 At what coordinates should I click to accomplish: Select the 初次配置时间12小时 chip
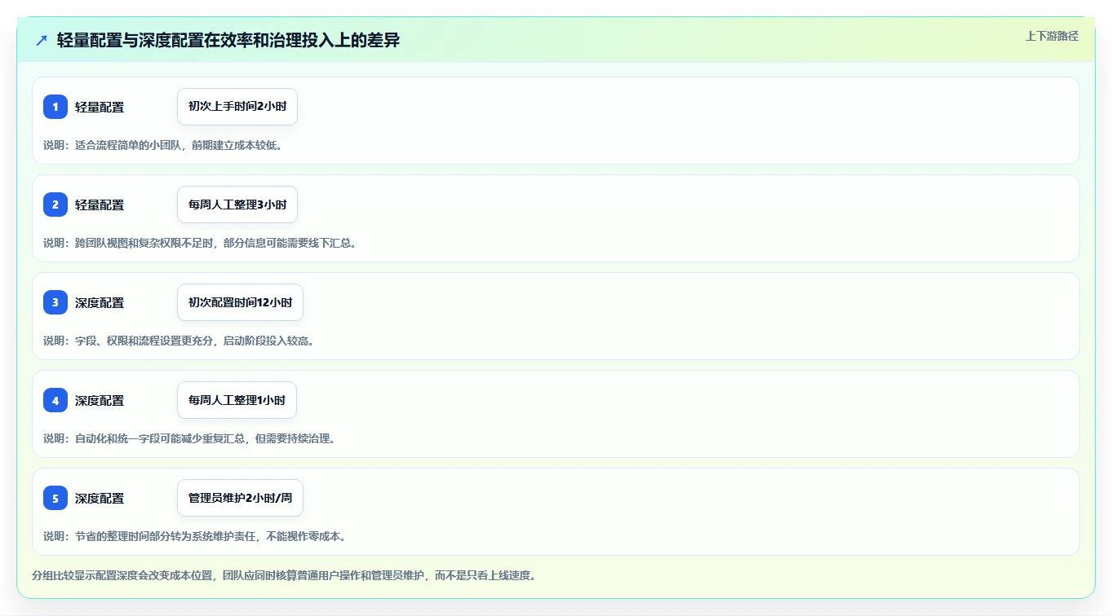(240, 302)
